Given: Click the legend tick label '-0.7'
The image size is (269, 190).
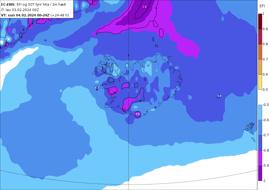Looking at the screenshot, I should tap(266, 135).
